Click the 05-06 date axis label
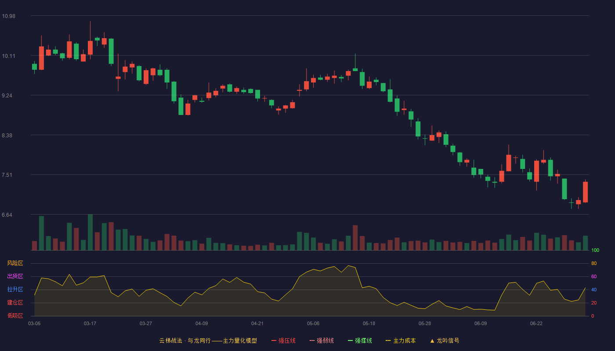 pos(313,323)
